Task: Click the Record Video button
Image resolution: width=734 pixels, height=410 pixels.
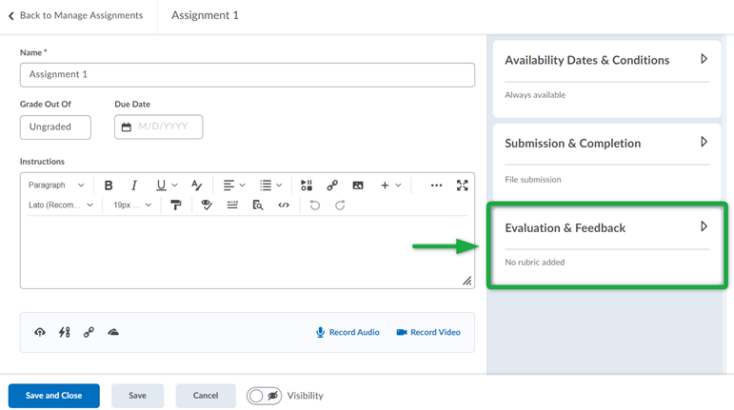Action: coord(428,332)
